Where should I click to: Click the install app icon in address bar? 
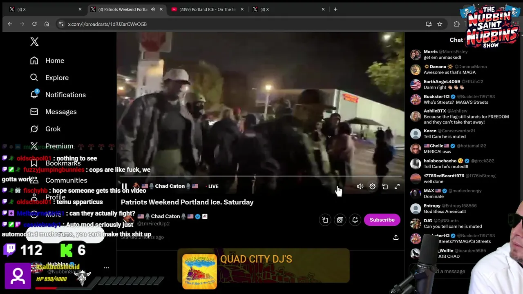pyautogui.click(x=429, y=24)
